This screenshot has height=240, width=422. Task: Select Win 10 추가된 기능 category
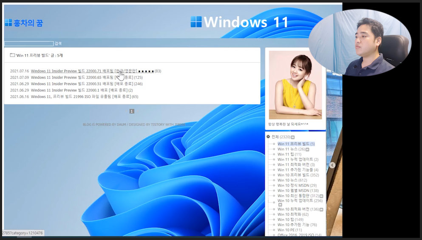[297, 225]
